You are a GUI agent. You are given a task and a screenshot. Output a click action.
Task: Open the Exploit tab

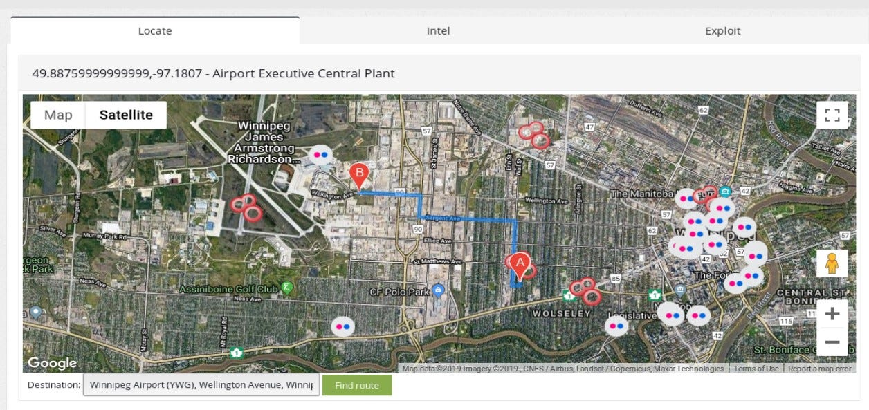[722, 30]
